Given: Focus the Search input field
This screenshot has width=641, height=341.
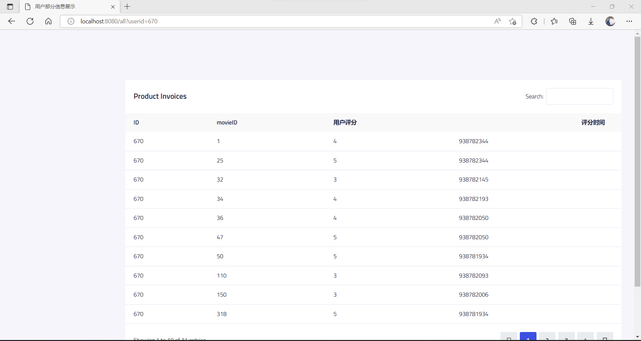Looking at the screenshot, I should [x=579, y=96].
